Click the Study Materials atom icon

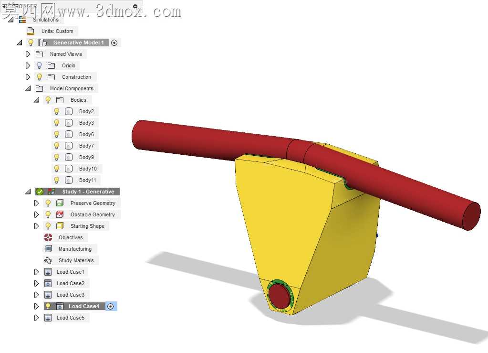(48, 260)
